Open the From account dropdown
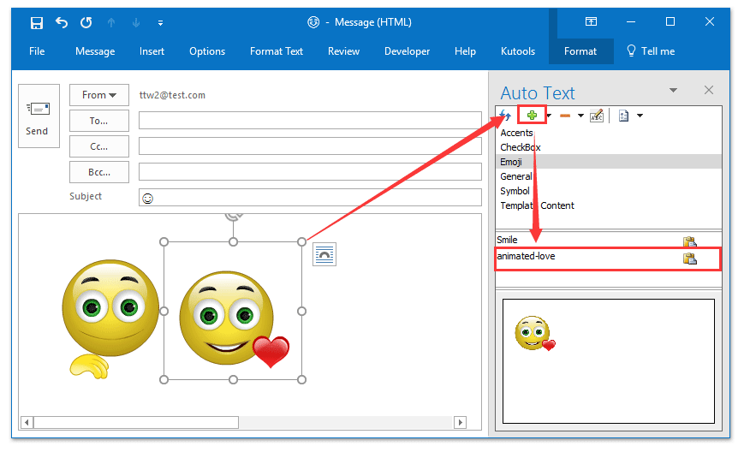The height and width of the screenshot is (452, 744). click(98, 95)
